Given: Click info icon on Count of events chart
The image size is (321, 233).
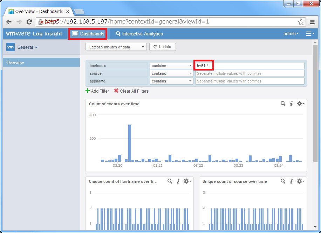Looking at the screenshot, I should [291, 104].
